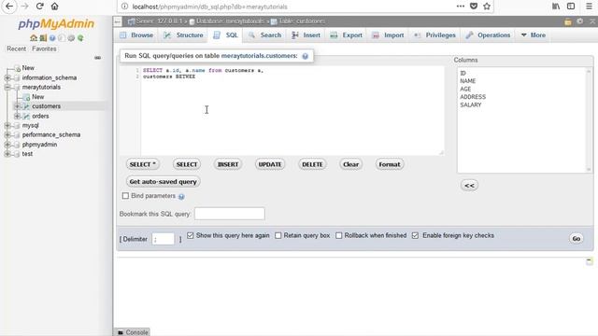Reload the browser page
This screenshot has height=336, width=598.
click(x=39, y=7)
